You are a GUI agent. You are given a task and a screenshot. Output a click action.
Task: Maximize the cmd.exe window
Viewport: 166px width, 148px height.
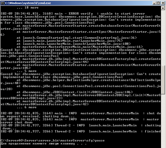tap(158, 3)
